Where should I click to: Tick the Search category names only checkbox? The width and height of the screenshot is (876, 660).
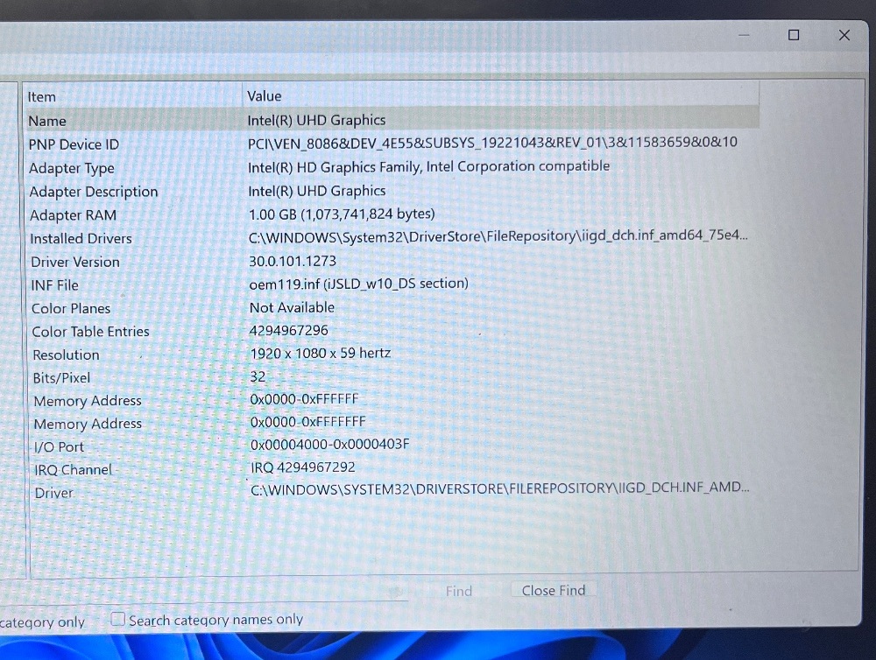117,619
